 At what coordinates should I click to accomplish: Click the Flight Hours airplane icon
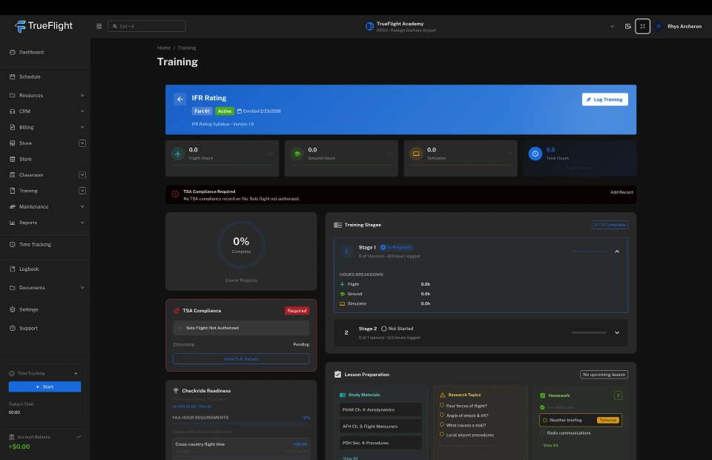coord(177,154)
